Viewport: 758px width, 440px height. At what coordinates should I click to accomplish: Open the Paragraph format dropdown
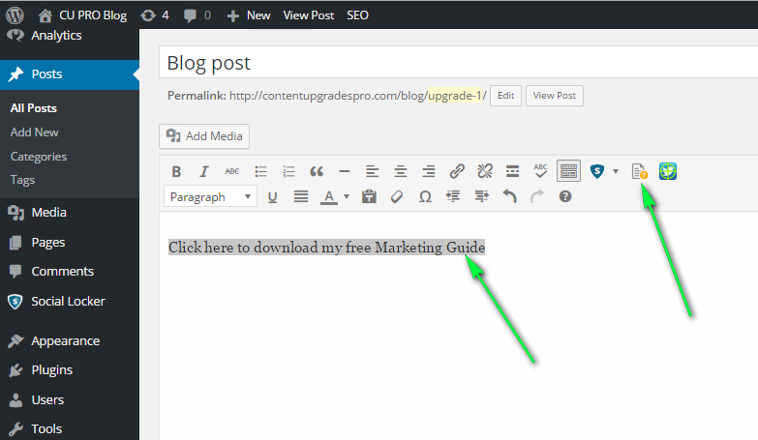pos(210,197)
